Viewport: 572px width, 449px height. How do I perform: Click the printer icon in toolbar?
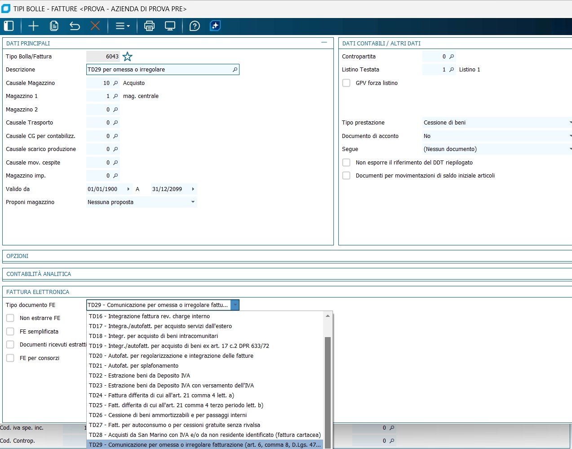coord(149,26)
